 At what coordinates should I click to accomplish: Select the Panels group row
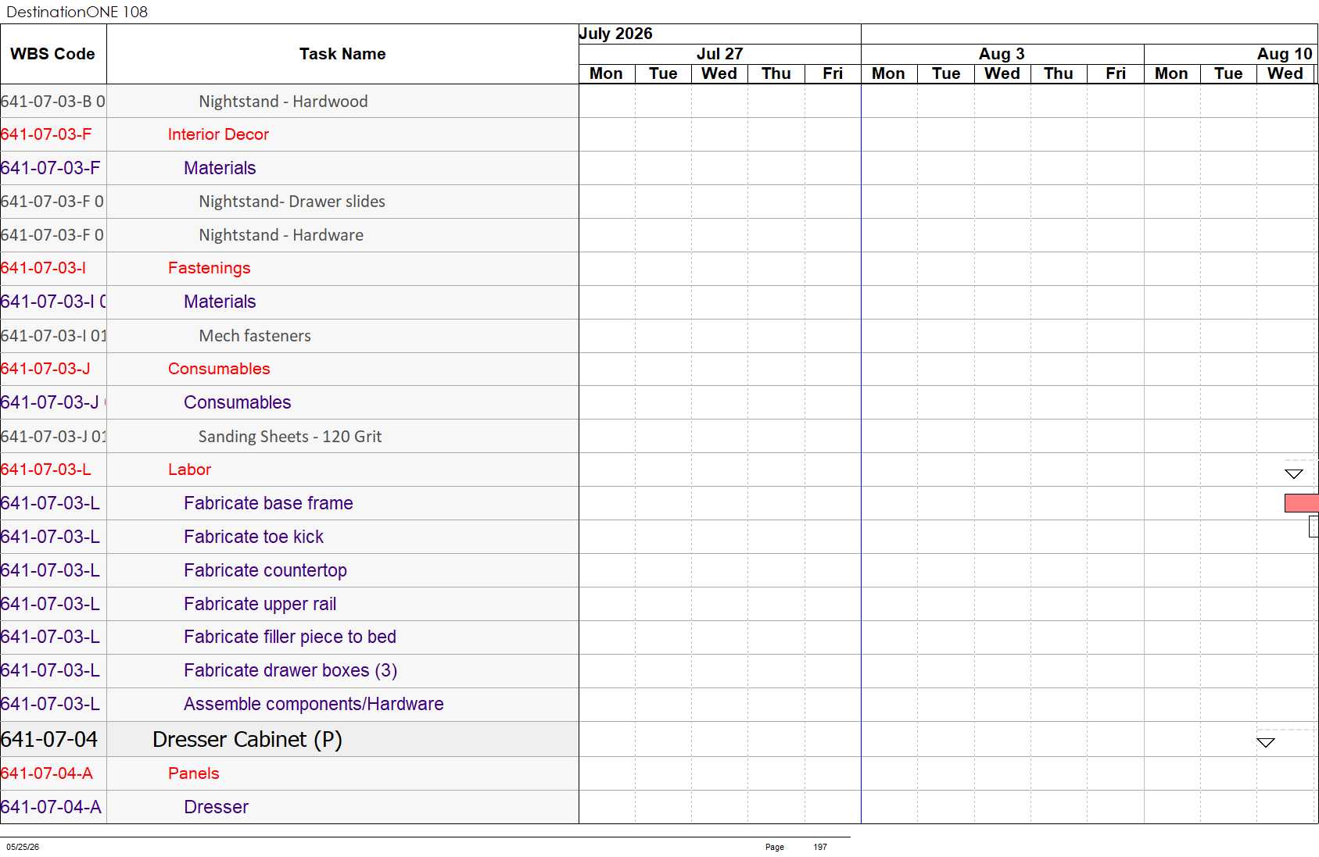coord(193,773)
